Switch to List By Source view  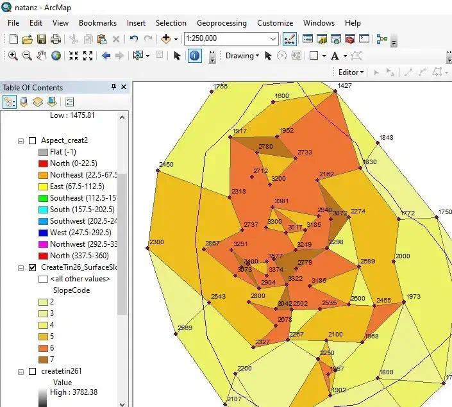click(x=24, y=102)
